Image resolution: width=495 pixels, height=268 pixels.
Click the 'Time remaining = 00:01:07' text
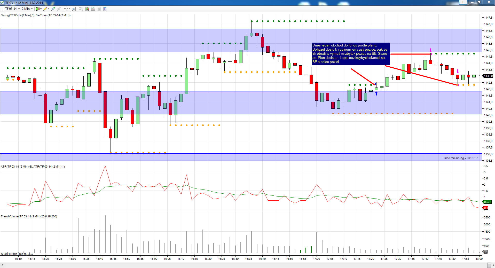[460, 158]
